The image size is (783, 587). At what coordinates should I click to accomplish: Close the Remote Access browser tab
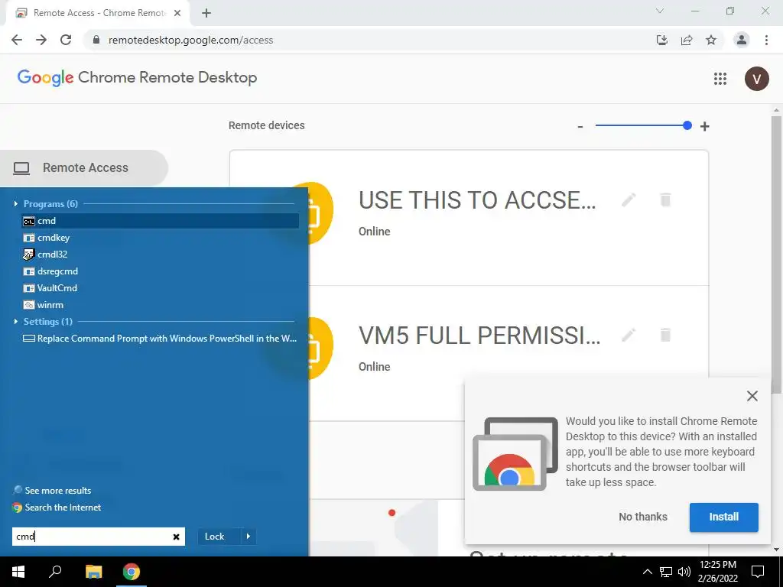coord(177,13)
